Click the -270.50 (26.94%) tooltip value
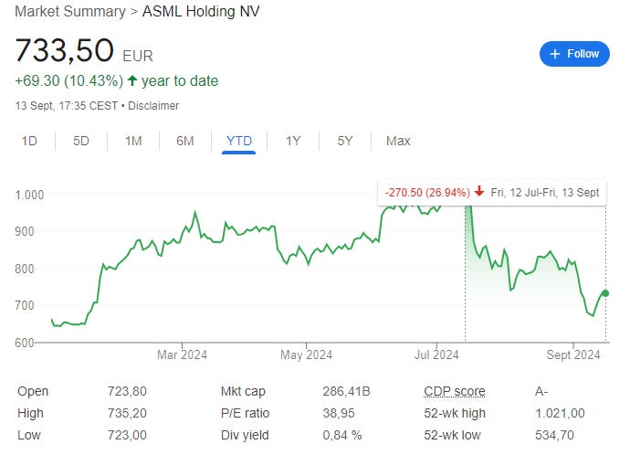Viewport: 630px width, 455px height. point(427,193)
